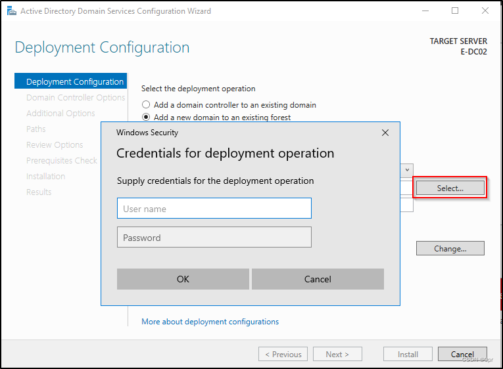Go to Domain Controller Options step
Image resolution: width=503 pixels, height=369 pixels.
point(76,97)
